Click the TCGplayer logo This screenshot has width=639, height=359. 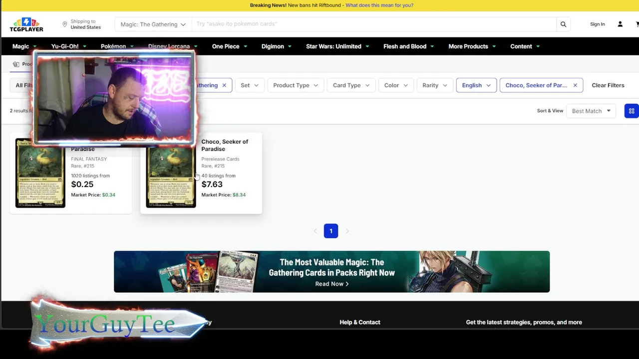tap(26, 24)
